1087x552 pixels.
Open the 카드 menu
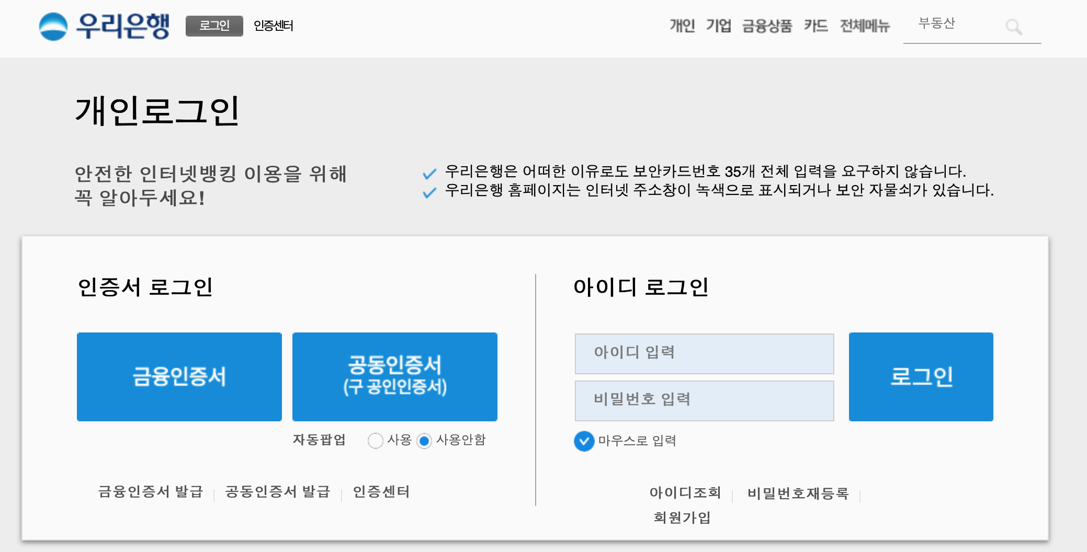click(x=816, y=26)
